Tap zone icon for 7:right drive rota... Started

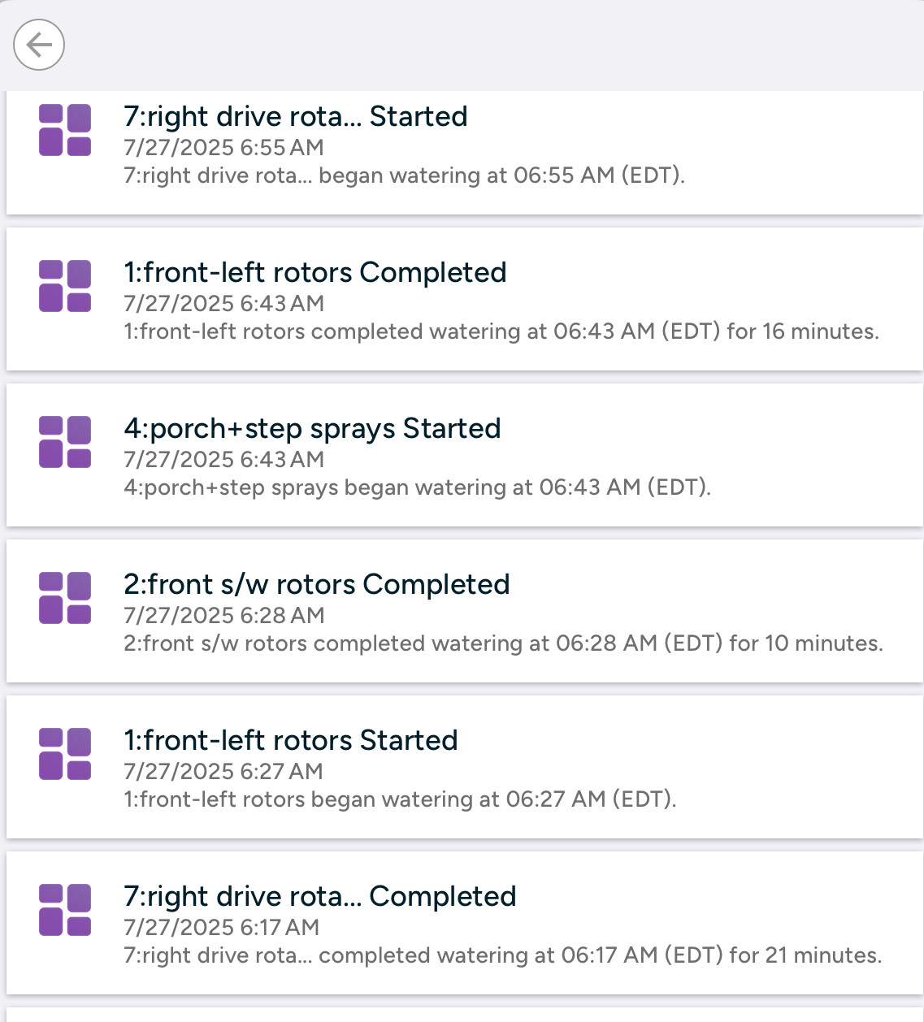[65, 130]
